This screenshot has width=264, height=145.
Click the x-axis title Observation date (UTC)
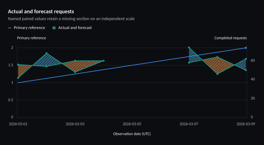point(132,134)
